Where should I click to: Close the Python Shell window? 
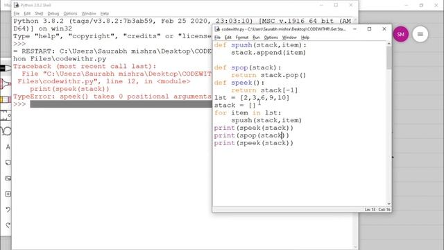[x=351, y=5]
